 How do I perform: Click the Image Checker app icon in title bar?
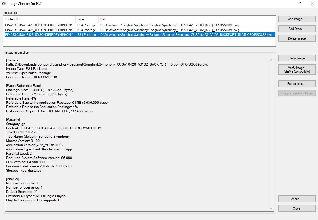pos(4,4)
